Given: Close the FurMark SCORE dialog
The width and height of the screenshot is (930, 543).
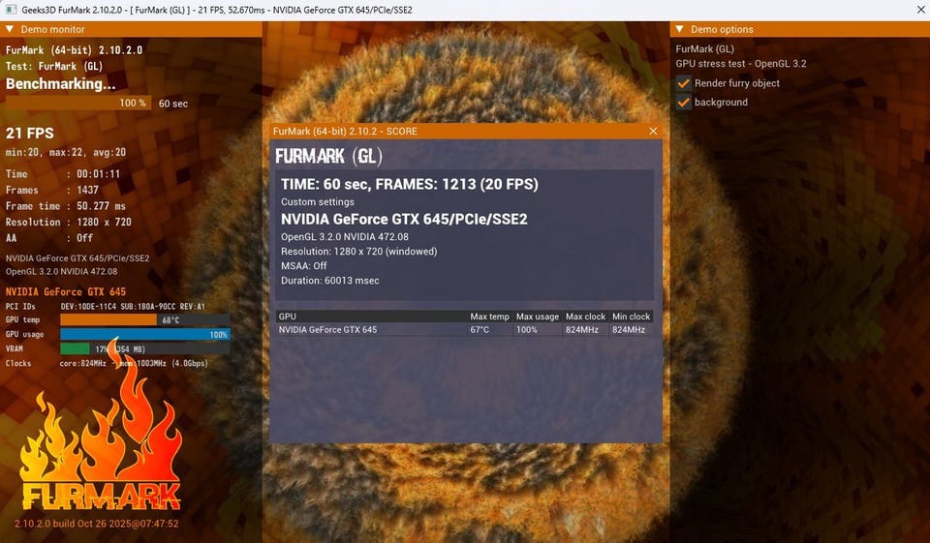Looking at the screenshot, I should 653,131.
